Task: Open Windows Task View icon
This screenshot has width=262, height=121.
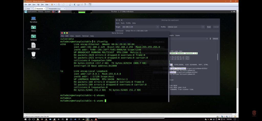Action: 34,119
